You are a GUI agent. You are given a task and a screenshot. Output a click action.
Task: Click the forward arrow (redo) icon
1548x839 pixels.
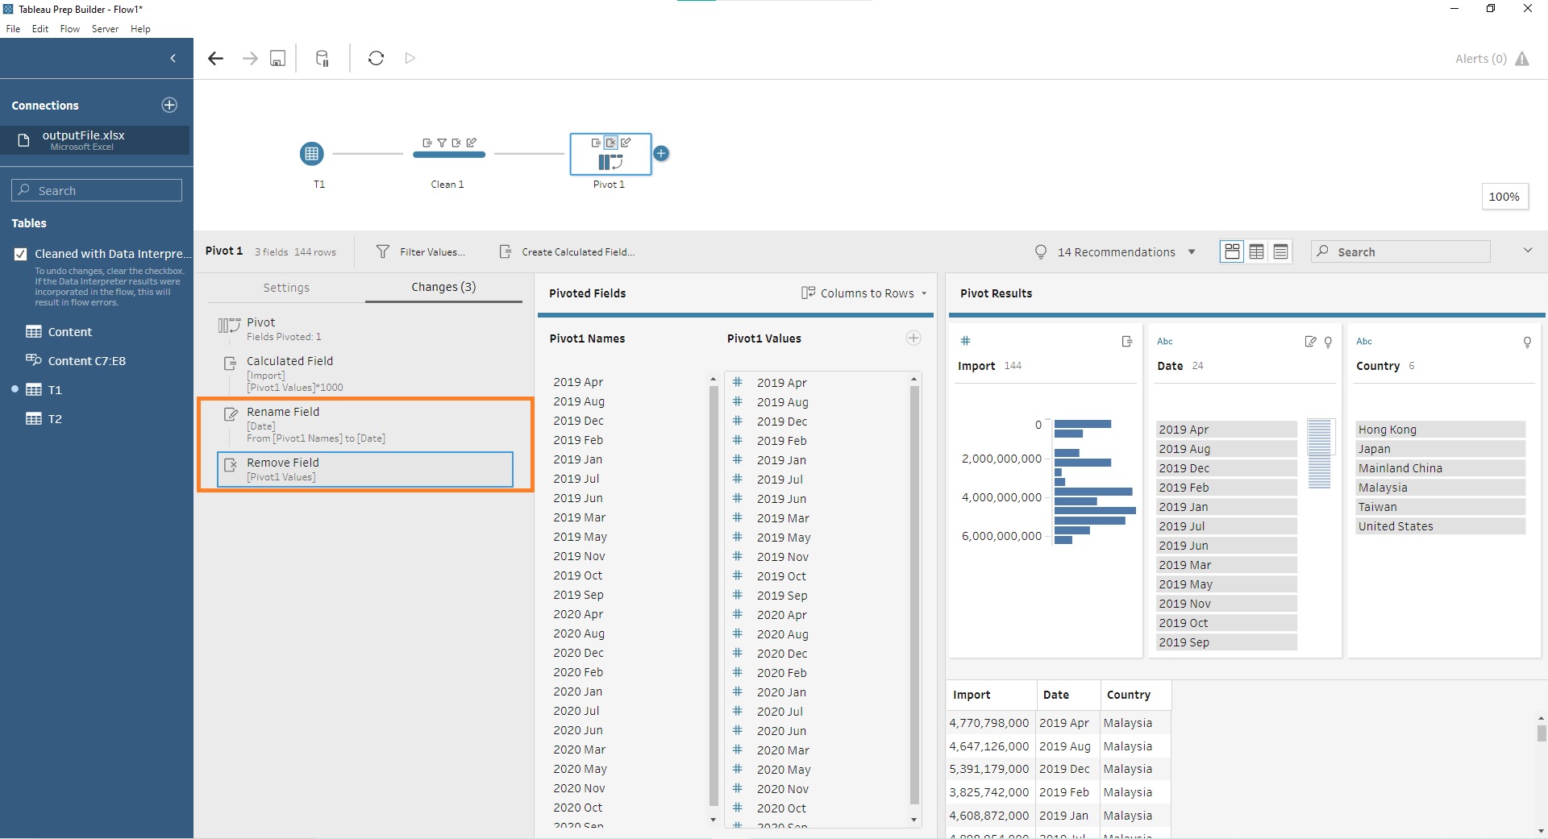[x=250, y=58]
